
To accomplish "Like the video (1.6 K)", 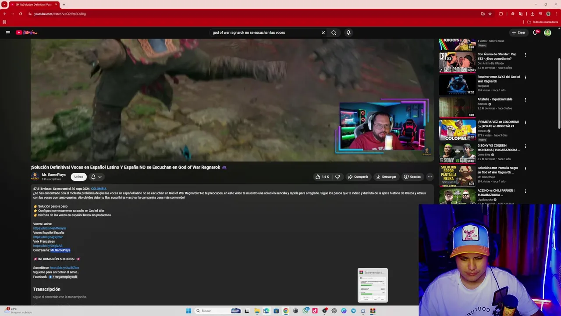I will click(x=322, y=177).
